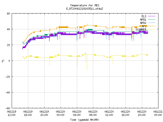The height and width of the screenshot is (122, 163).
Task: Click the x-axis label 061221 00:00
Action: coord(158,113)
